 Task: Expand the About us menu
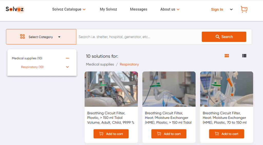[170, 9]
